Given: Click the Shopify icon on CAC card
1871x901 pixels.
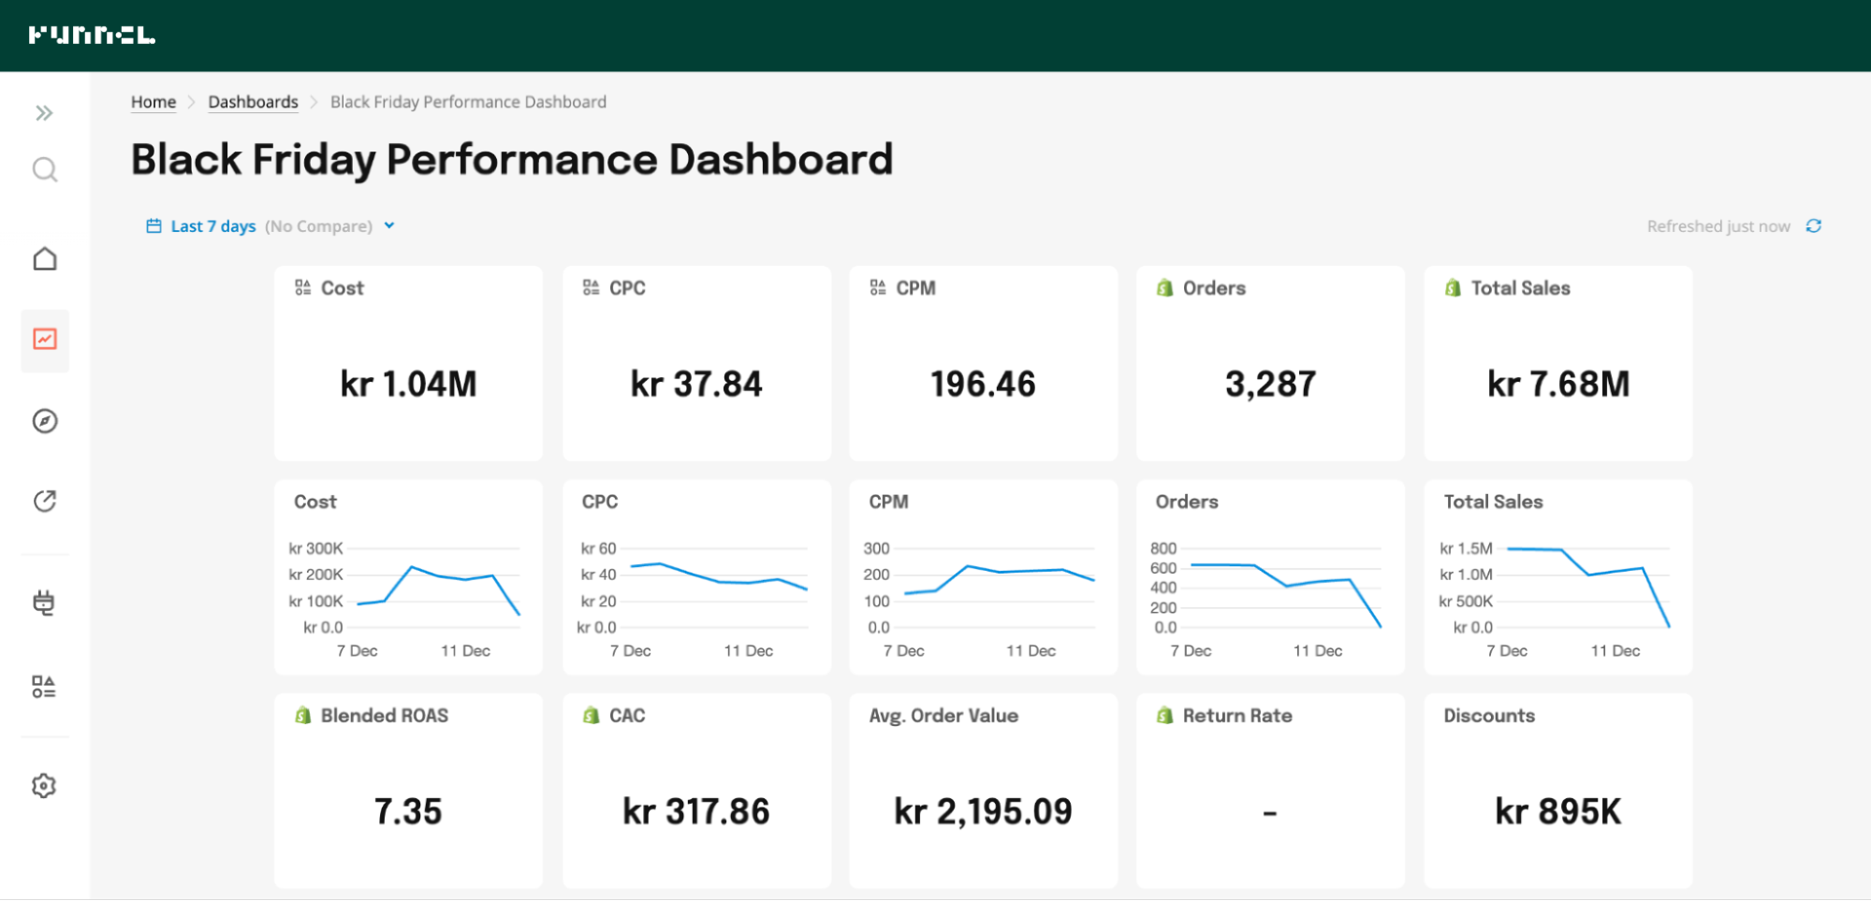Looking at the screenshot, I should [591, 715].
